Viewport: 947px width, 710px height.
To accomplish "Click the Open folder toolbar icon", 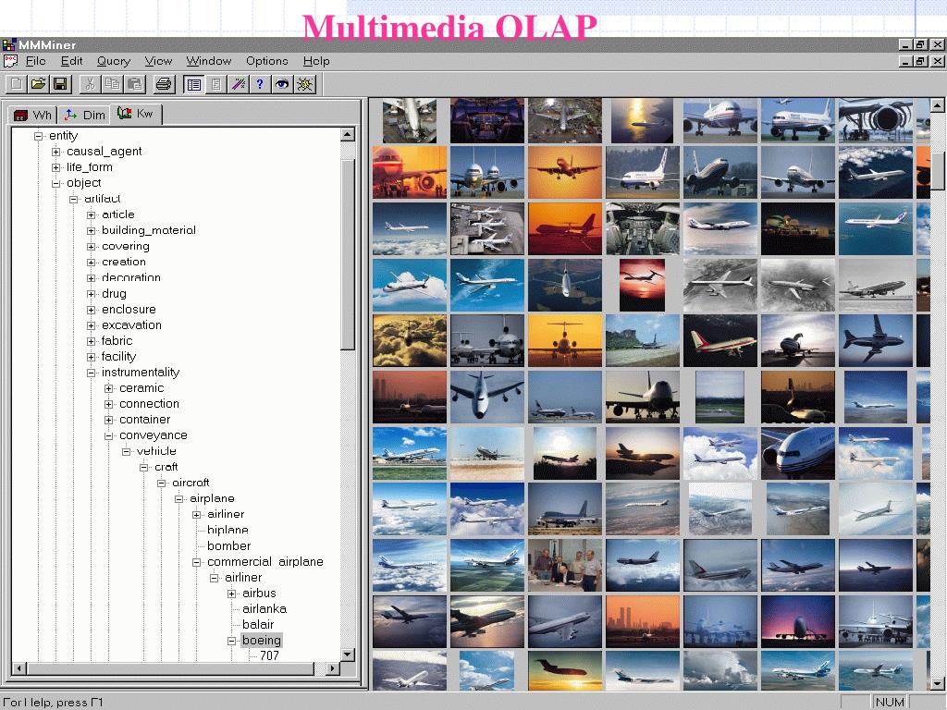I will 39,84.
